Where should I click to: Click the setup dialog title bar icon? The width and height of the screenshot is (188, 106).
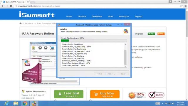click(x=59, y=25)
